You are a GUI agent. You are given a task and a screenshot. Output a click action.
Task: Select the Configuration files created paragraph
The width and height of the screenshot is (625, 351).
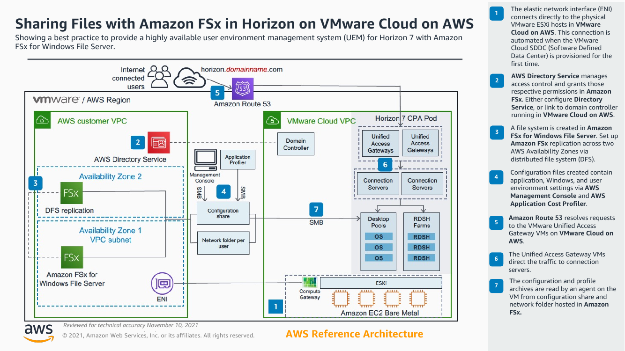(x=561, y=188)
